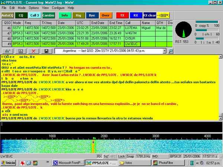Image resolution: width=223 pixels, height=167 pixels.
Task: Click the blue RX button
Action: point(136,15)
